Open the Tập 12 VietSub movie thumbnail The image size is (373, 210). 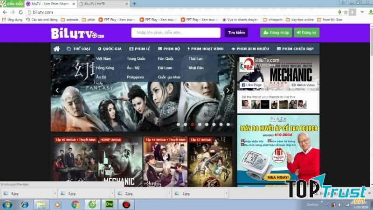210,161
